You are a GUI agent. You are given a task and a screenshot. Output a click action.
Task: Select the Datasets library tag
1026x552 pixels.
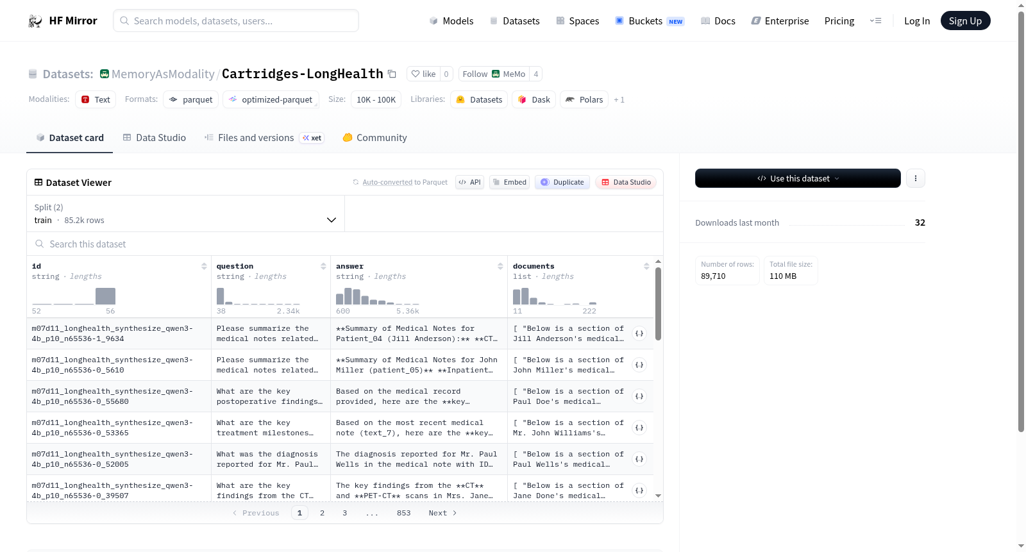pyautogui.click(x=479, y=99)
